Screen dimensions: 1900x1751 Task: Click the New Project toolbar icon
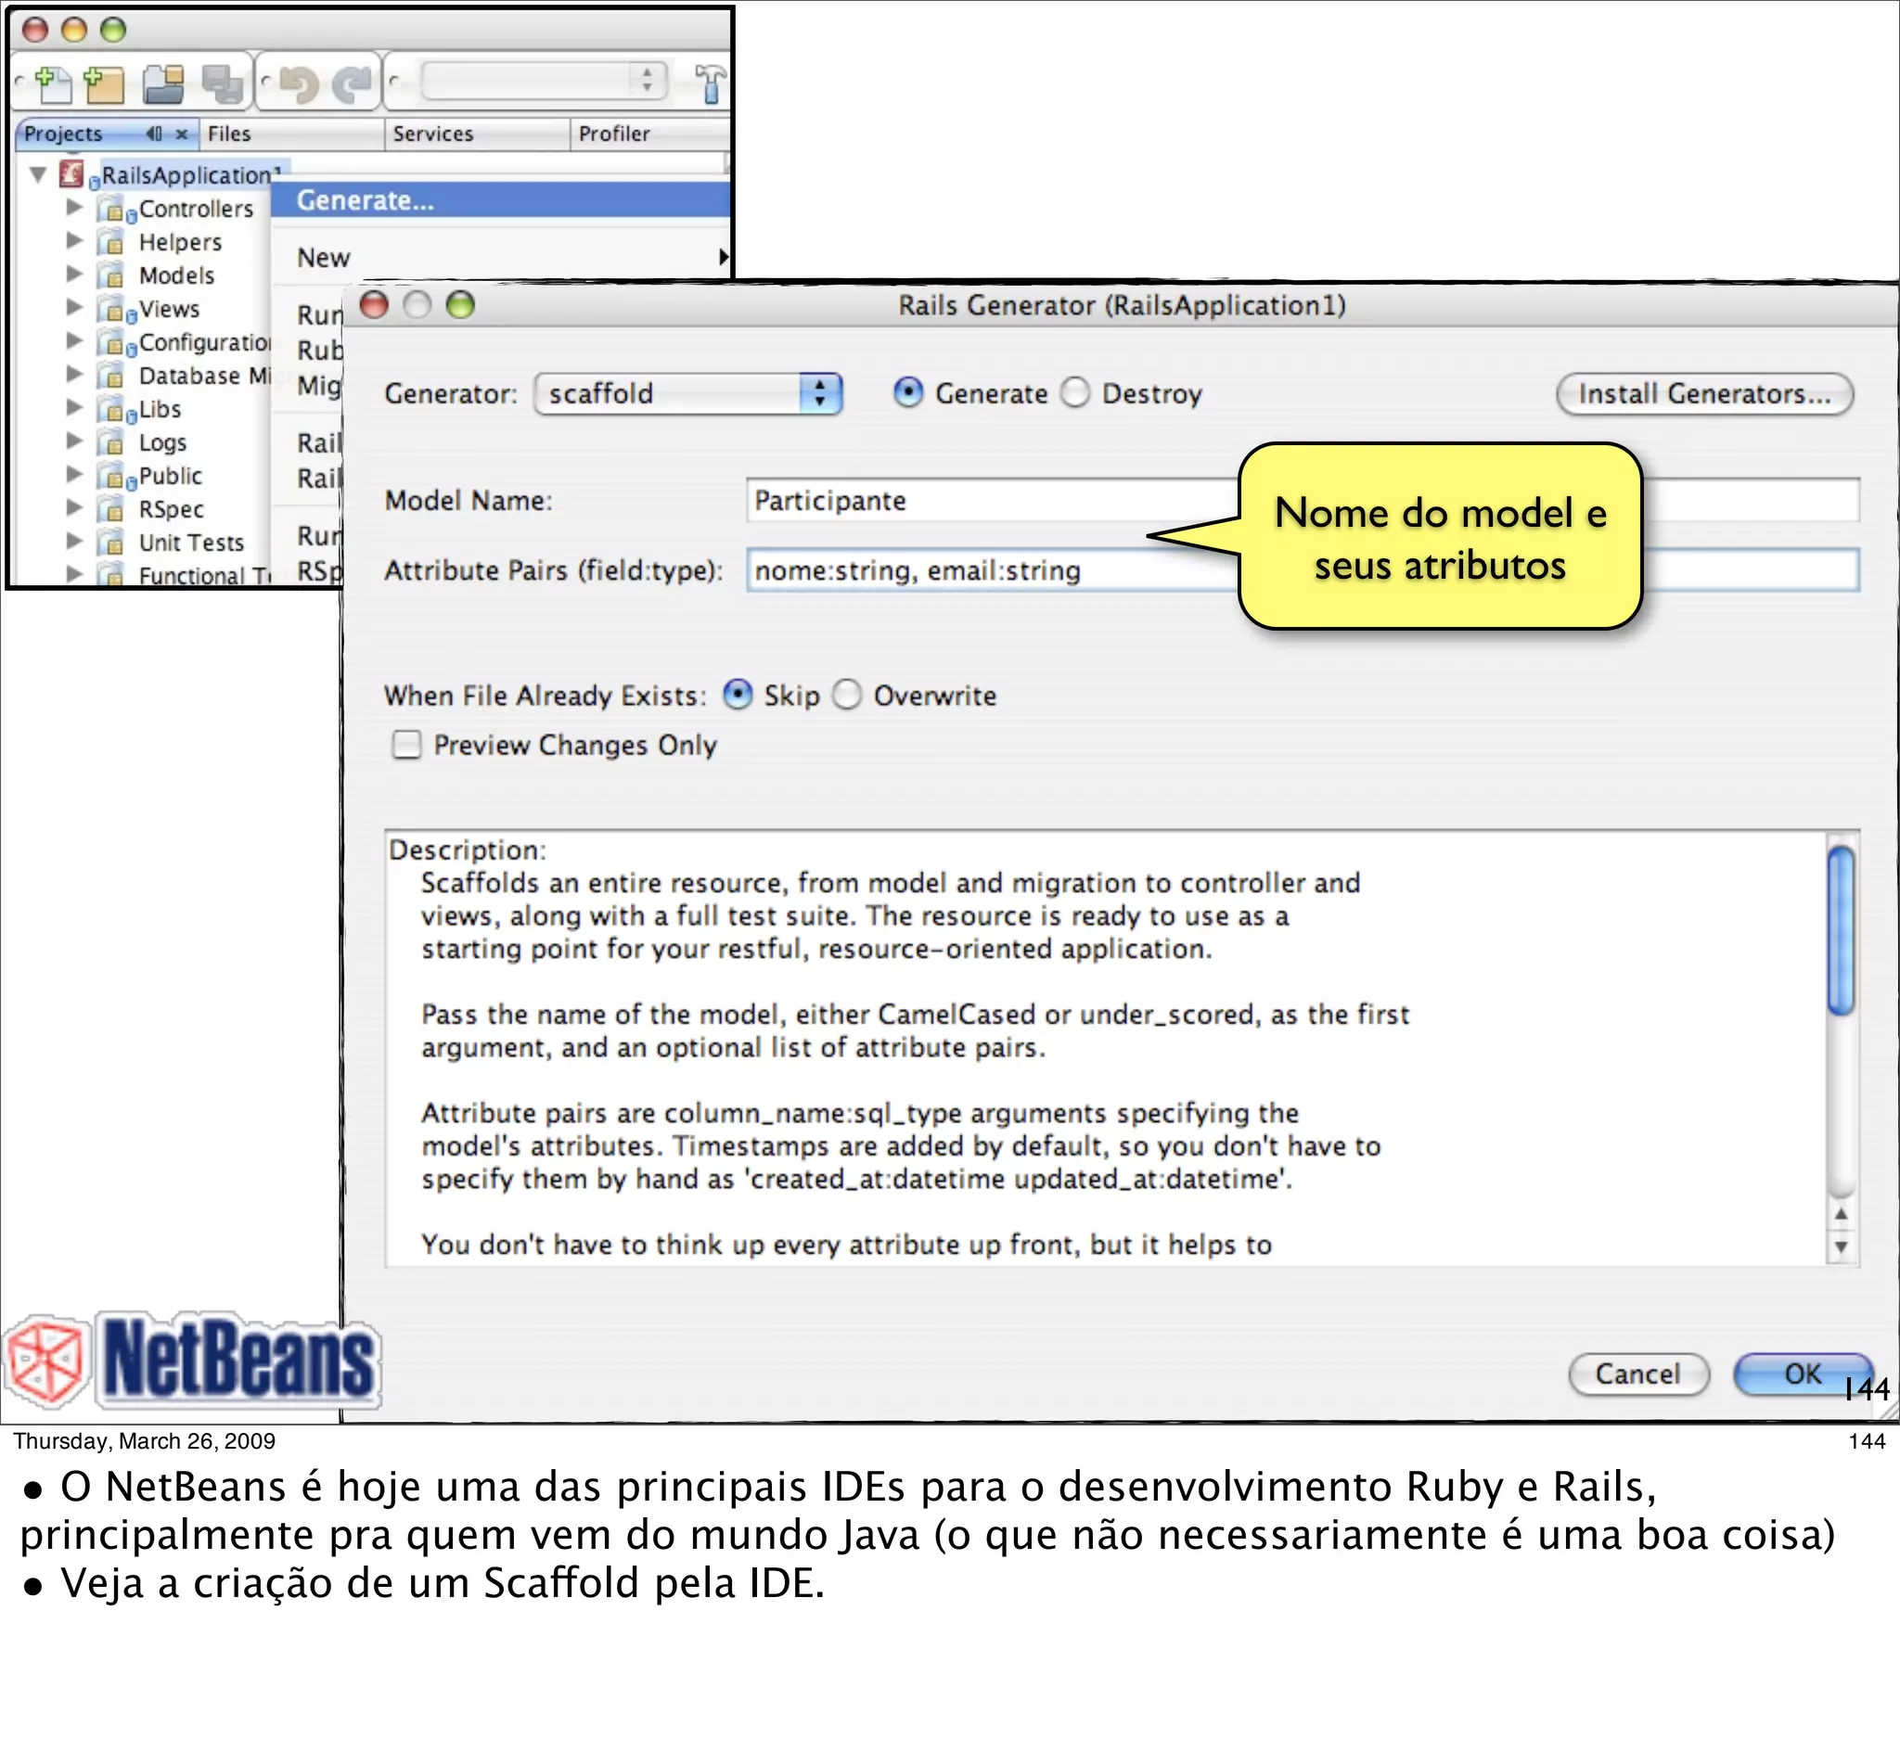pos(104,84)
